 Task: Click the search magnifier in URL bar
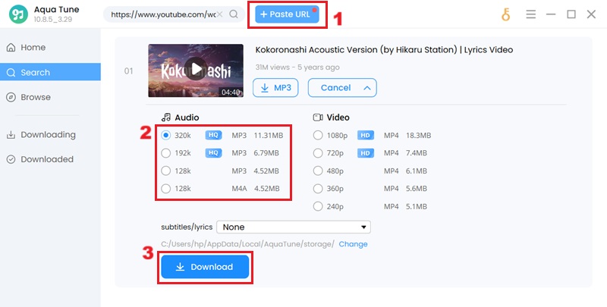(233, 14)
